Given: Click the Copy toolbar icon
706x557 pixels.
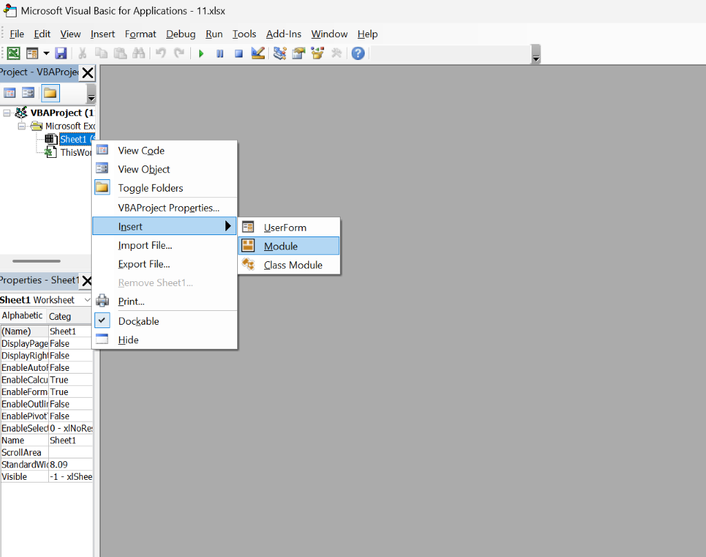Looking at the screenshot, I should click(101, 54).
